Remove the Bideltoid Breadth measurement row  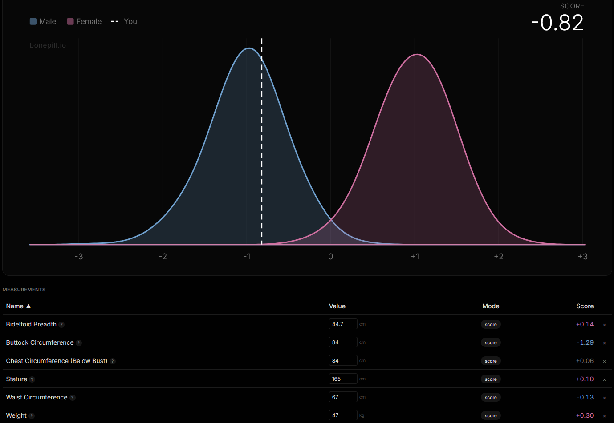click(x=604, y=325)
